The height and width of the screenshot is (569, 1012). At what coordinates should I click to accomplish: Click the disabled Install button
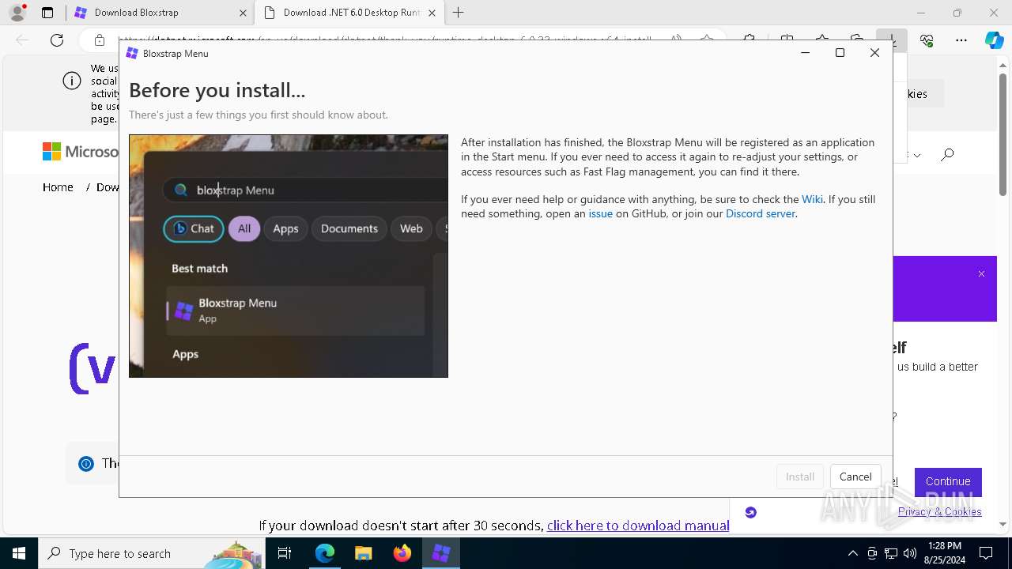tap(800, 477)
